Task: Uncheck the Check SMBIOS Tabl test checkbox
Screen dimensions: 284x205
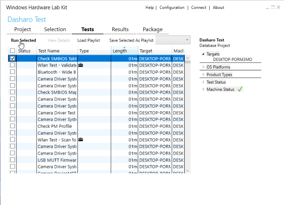Action: [x=13, y=59]
